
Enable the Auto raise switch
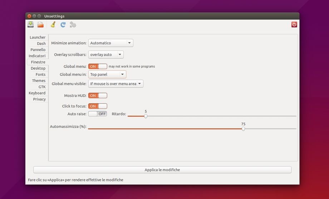pyautogui.click(x=98, y=114)
